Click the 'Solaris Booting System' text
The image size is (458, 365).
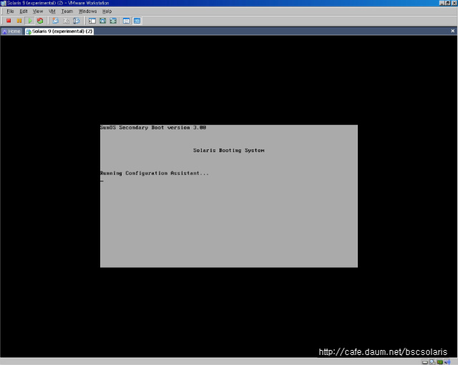pos(229,151)
